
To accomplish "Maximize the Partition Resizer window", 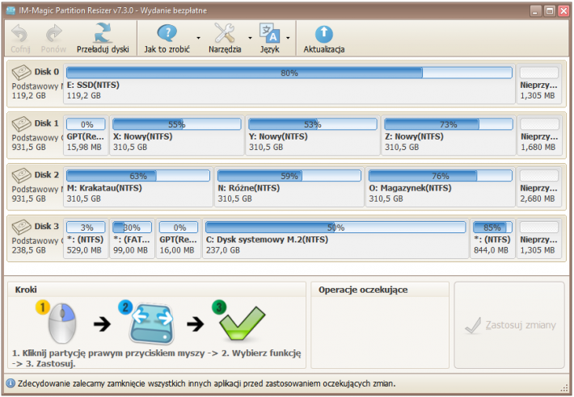I will coord(550,11).
